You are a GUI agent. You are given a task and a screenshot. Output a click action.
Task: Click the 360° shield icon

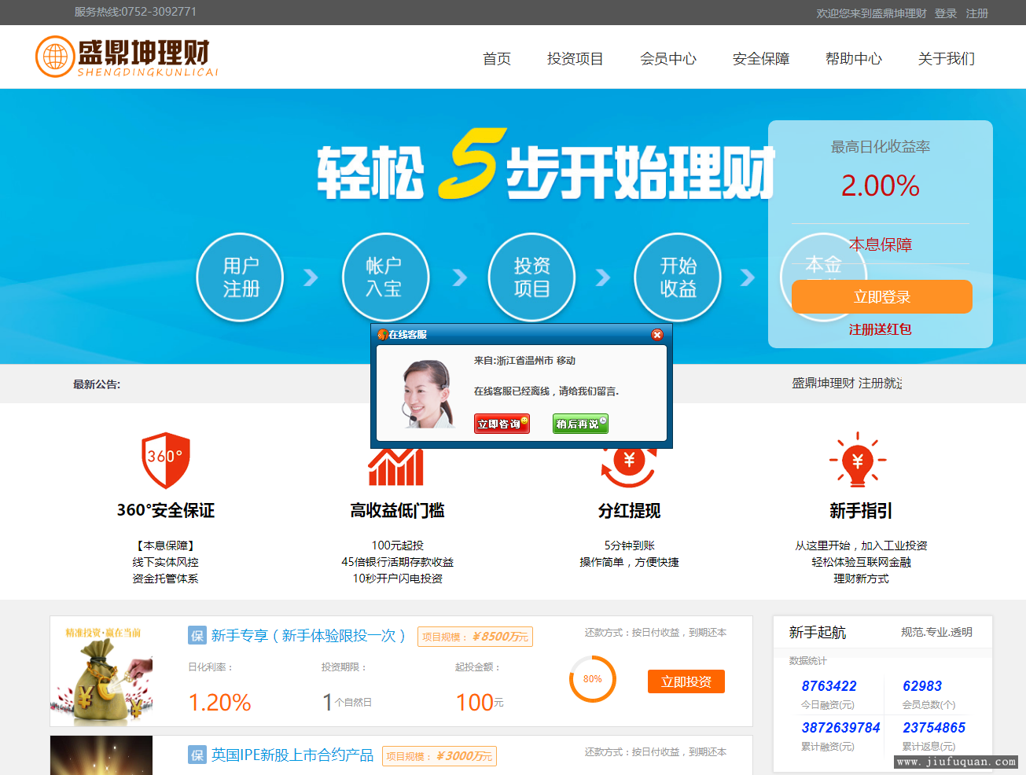166,460
